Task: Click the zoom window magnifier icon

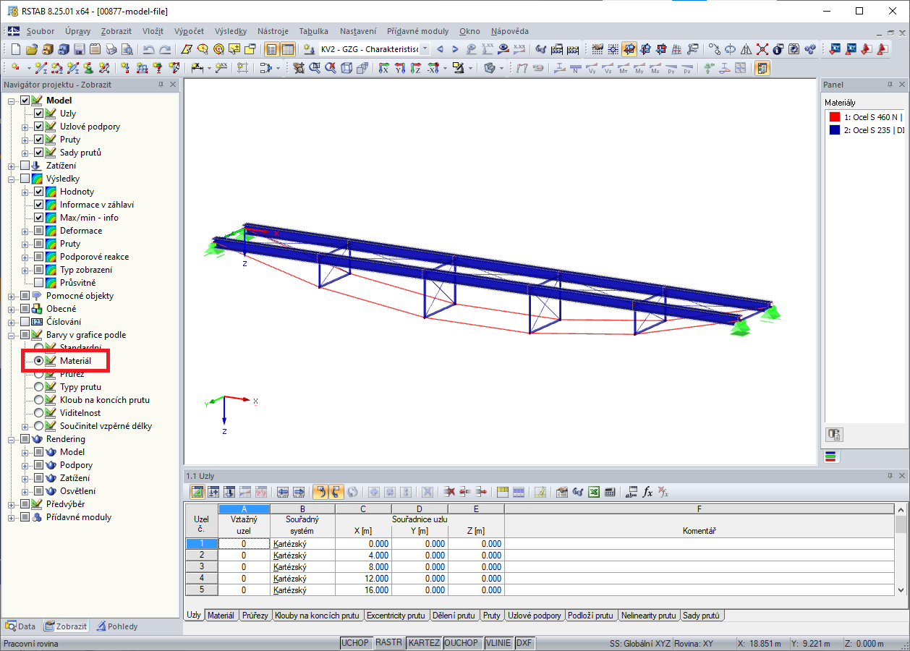Action: [315, 68]
